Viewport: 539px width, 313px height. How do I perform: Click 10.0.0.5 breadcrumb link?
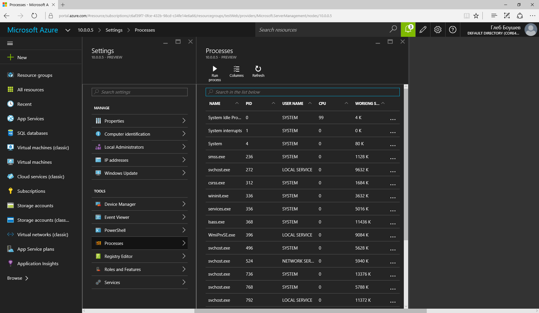pyautogui.click(x=86, y=30)
